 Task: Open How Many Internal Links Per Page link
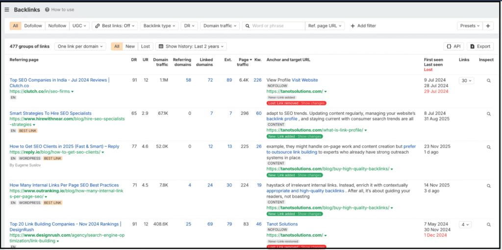(64, 185)
